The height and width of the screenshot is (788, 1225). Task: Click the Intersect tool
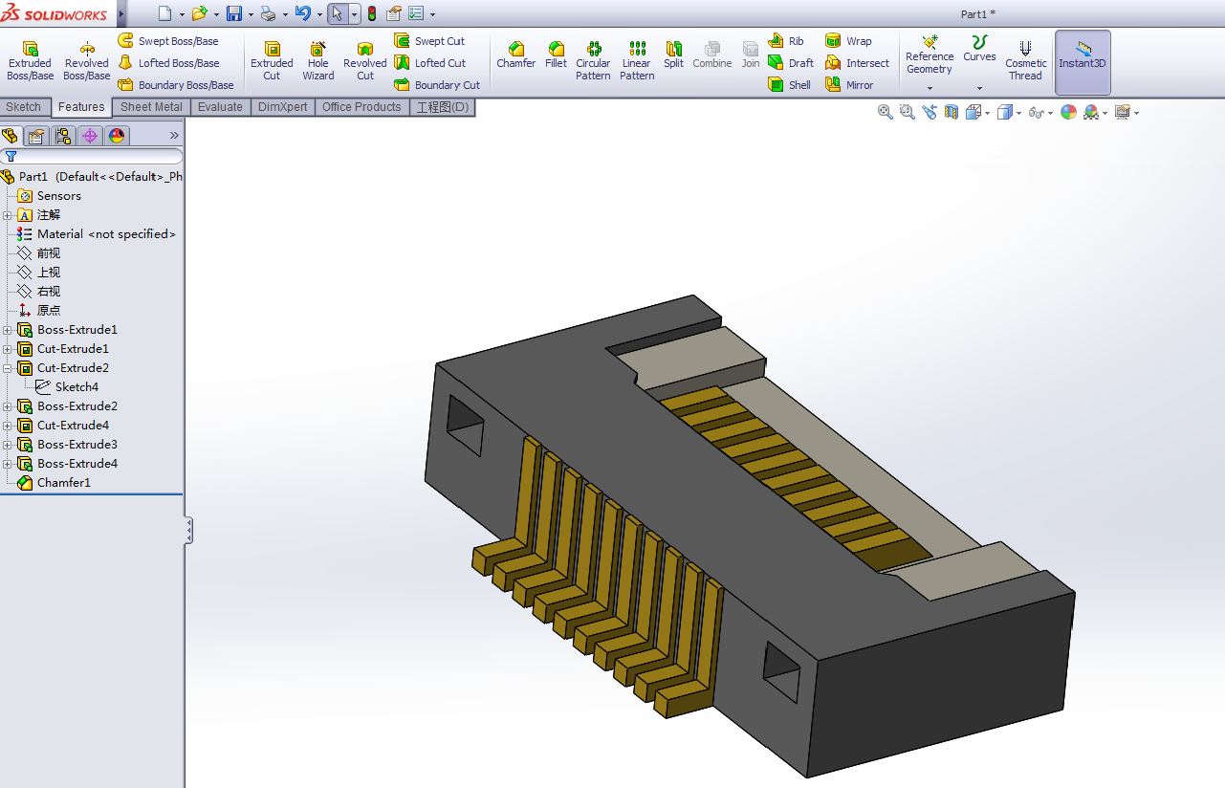[x=857, y=63]
